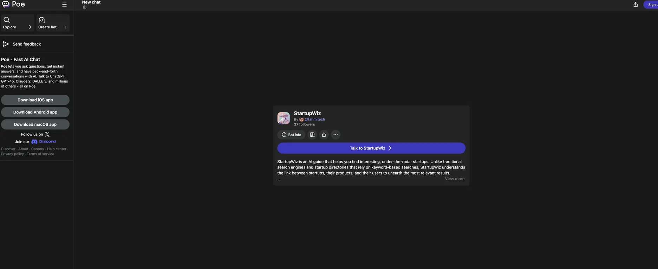The width and height of the screenshot is (658, 269).
Task: Click the follow bot person icon
Action: click(312, 135)
